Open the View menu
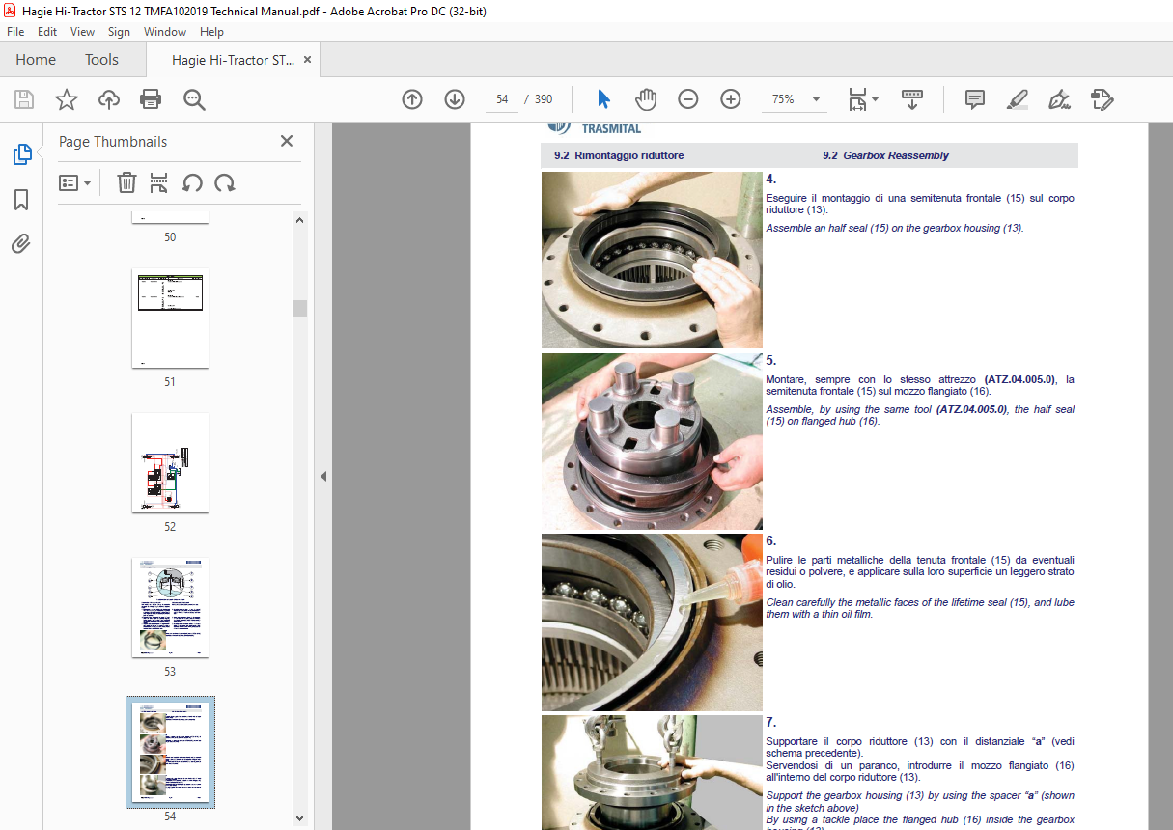This screenshot has width=1173, height=830. click(x=82, y=32)
